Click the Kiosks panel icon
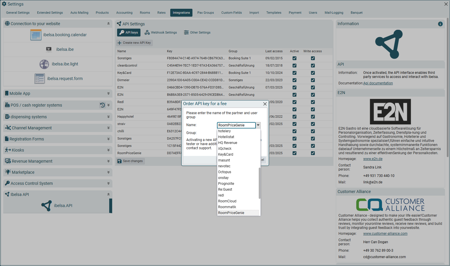The width and height of the screenshot is (450, 266). [x=8, y=150]
